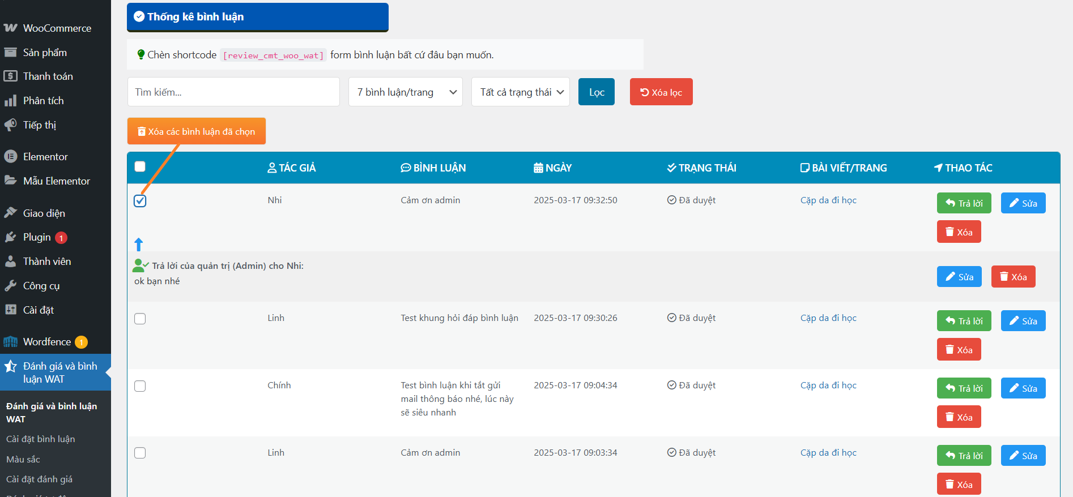Click the blue up arrow under Nhi's comment
This screenshot has height=497, width=1073.
pos(139,244)
